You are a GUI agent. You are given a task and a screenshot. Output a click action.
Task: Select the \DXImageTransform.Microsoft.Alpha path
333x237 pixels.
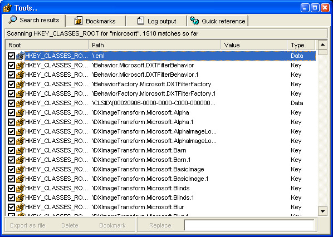140,113
